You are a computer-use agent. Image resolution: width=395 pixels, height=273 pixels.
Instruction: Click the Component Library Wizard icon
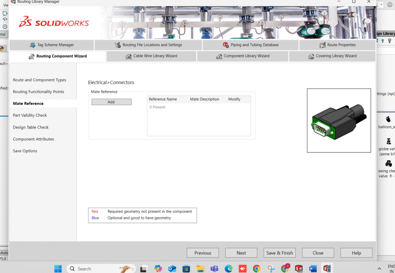[219, 56]
